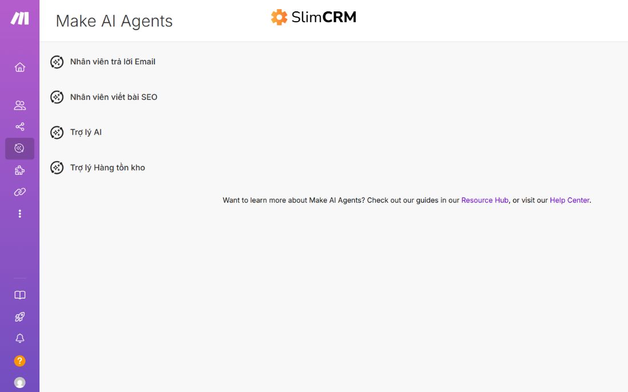Image resolution: width=628 pixels, height=392 pixels.
Task: Open the Notifications bell
Action: point(19,338)
